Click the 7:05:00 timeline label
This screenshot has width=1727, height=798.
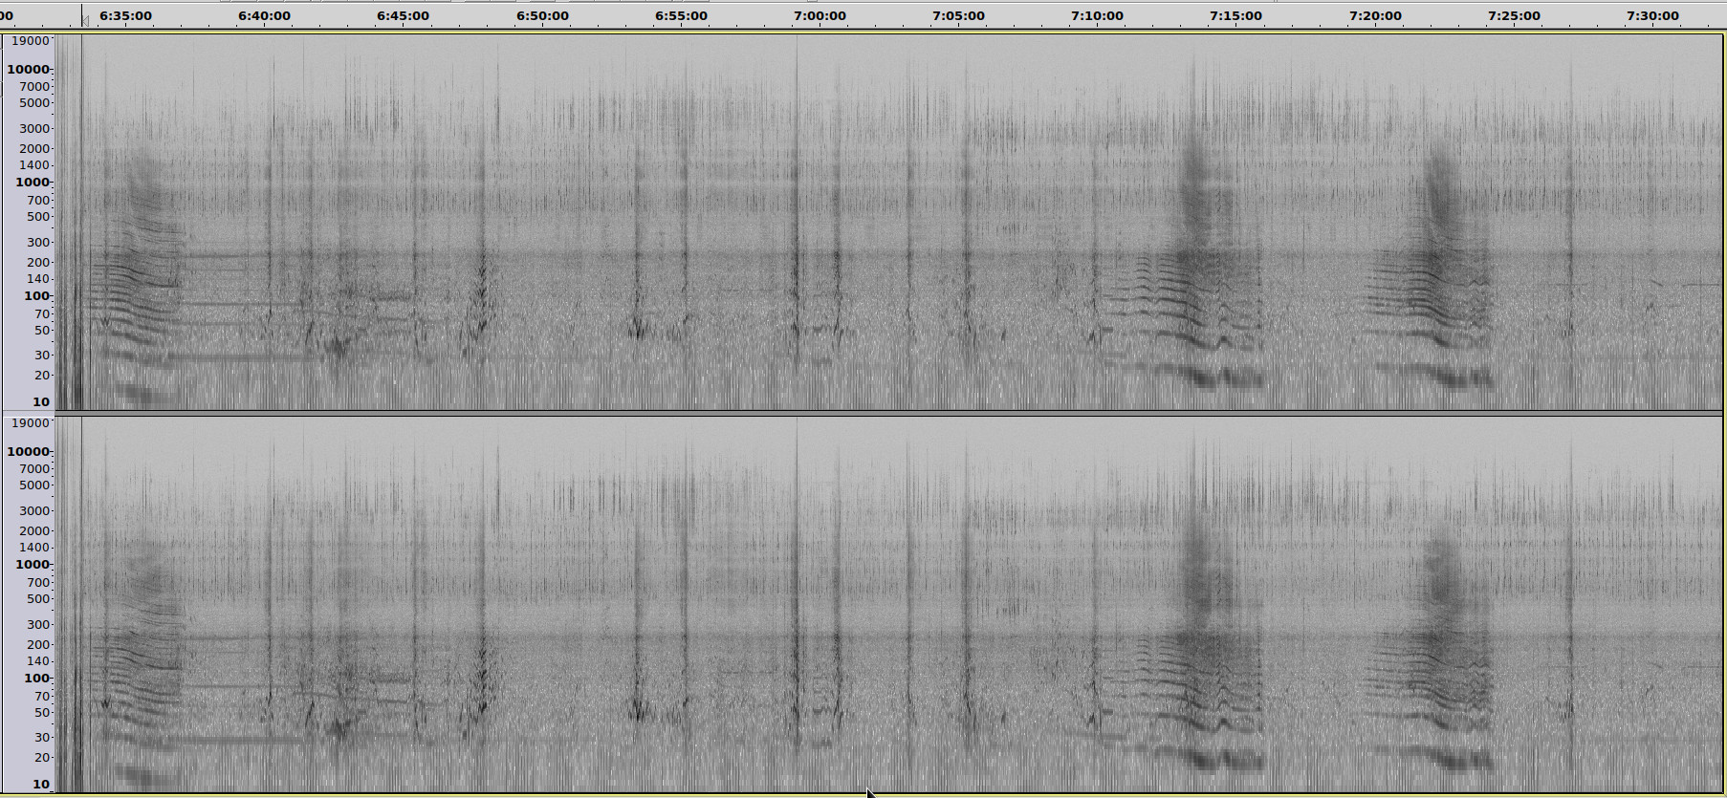[x=958, y=16]
